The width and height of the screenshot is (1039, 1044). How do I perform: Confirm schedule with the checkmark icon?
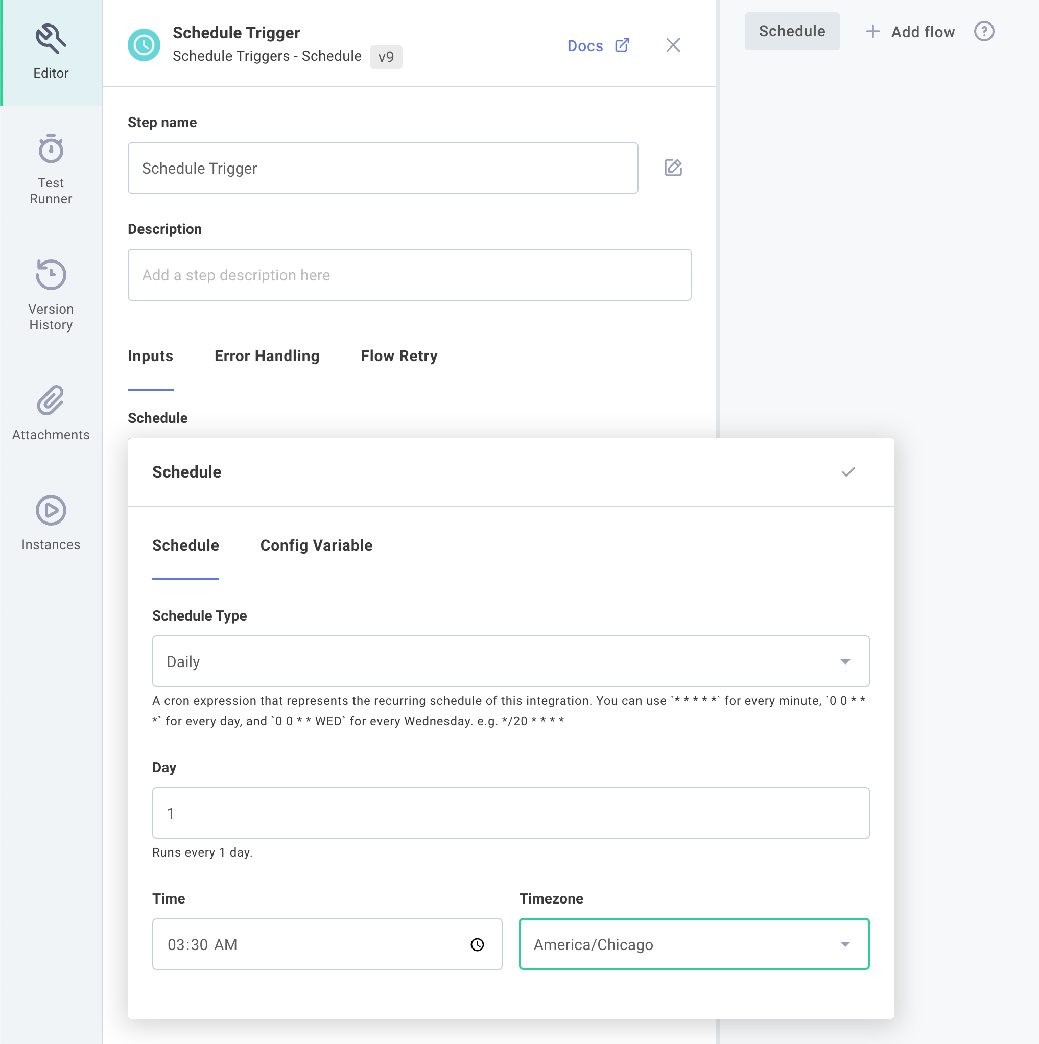click(847, 472)
